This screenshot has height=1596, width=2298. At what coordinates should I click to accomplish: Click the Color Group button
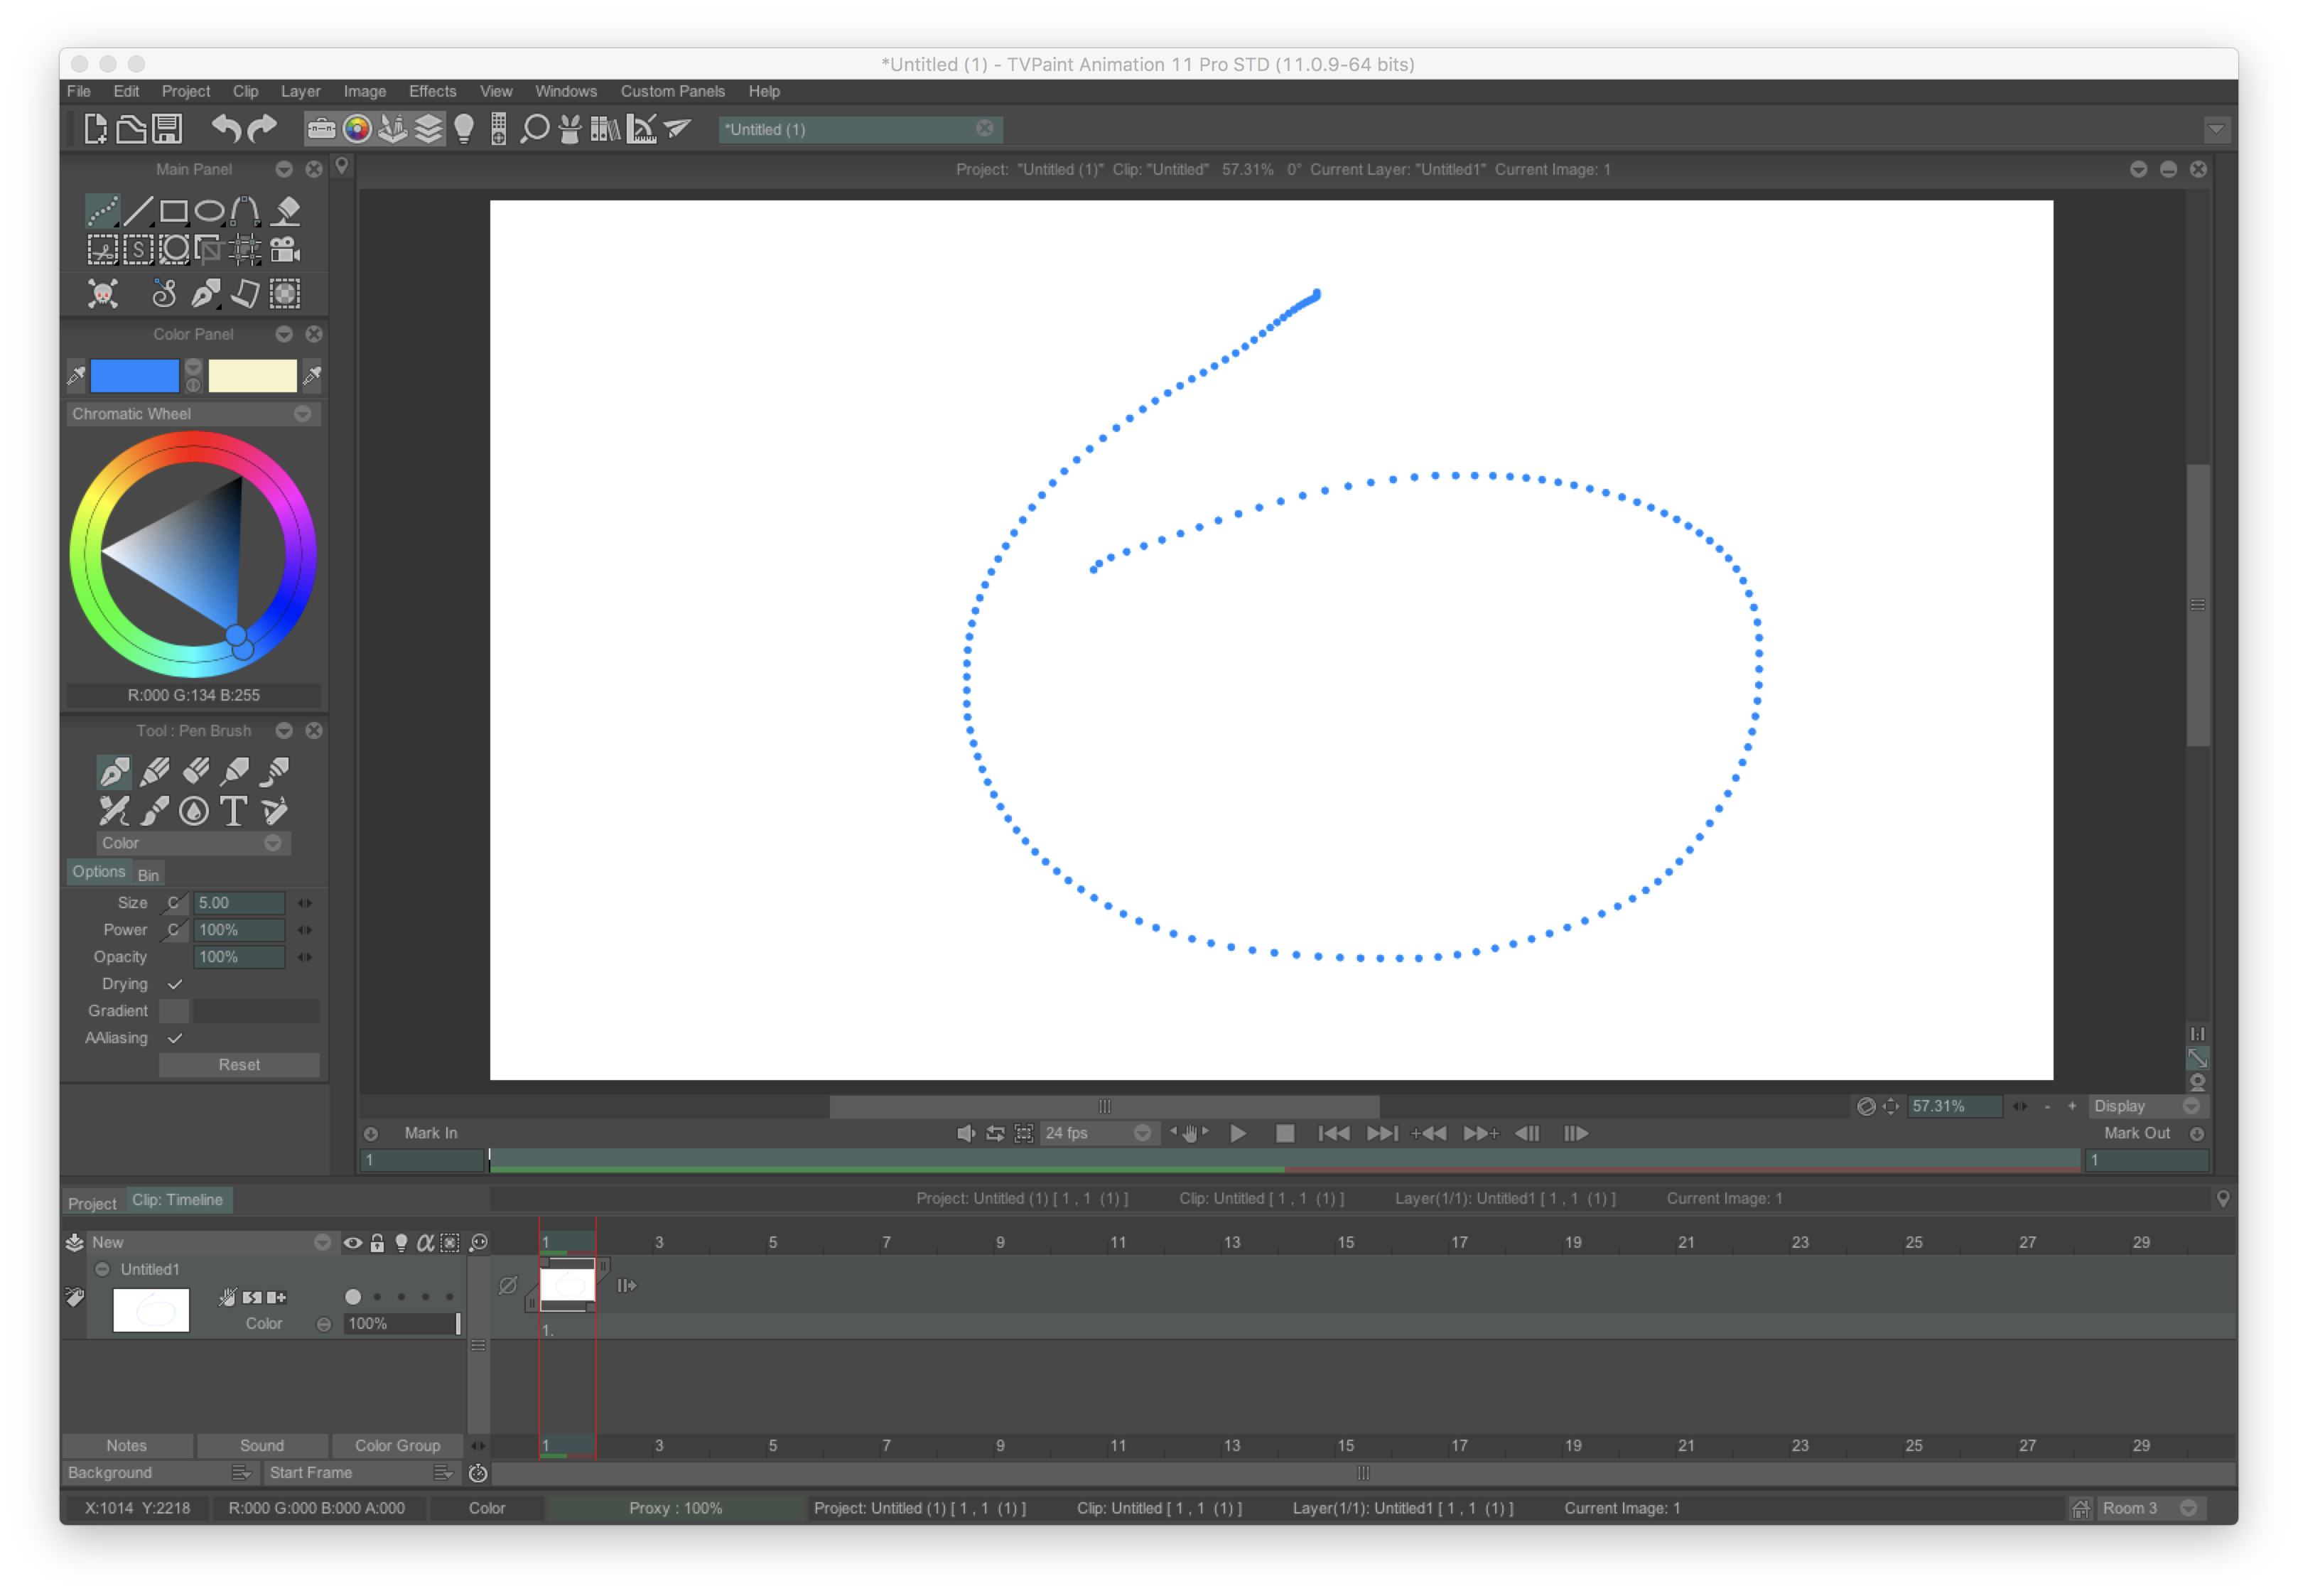pos(397,1446)
